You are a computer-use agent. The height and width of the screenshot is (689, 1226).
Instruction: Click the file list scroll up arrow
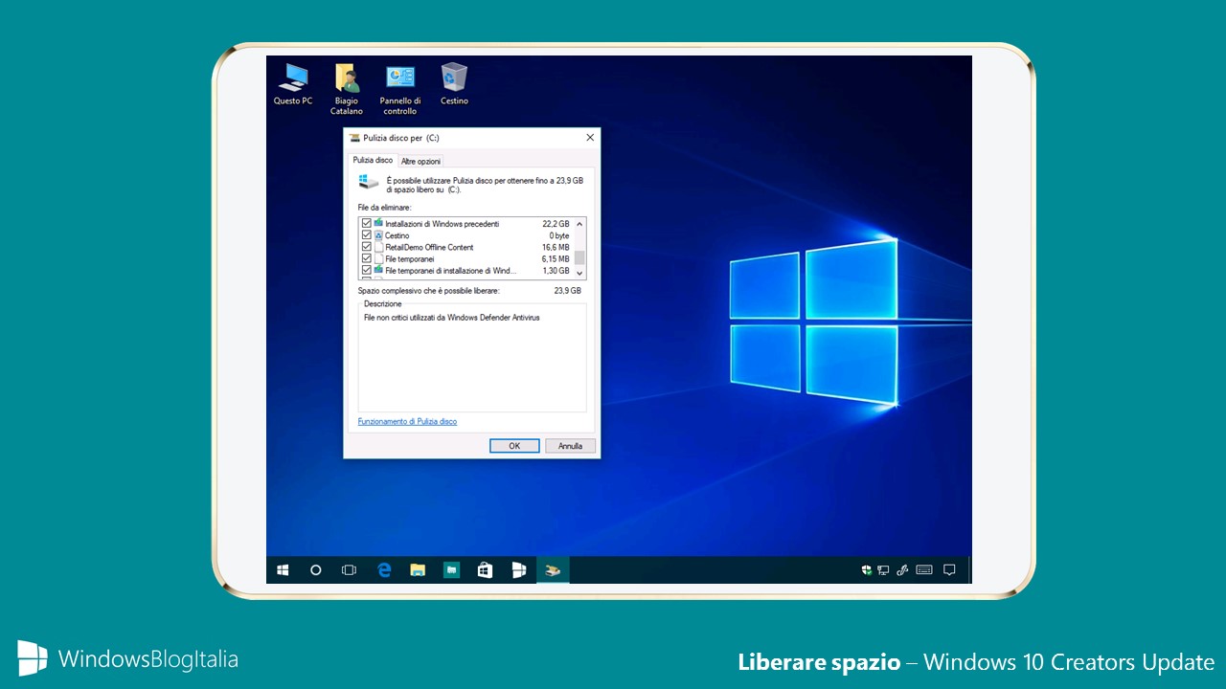tap(579, 224)
